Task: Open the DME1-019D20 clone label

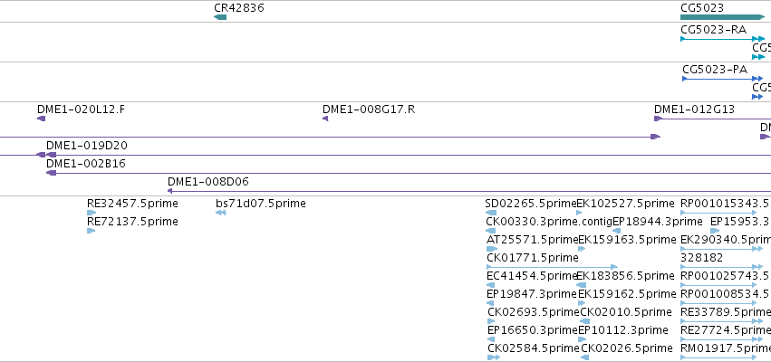Action: 87,146
